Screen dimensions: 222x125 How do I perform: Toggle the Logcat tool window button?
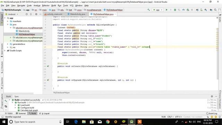[x=44, y=114]
